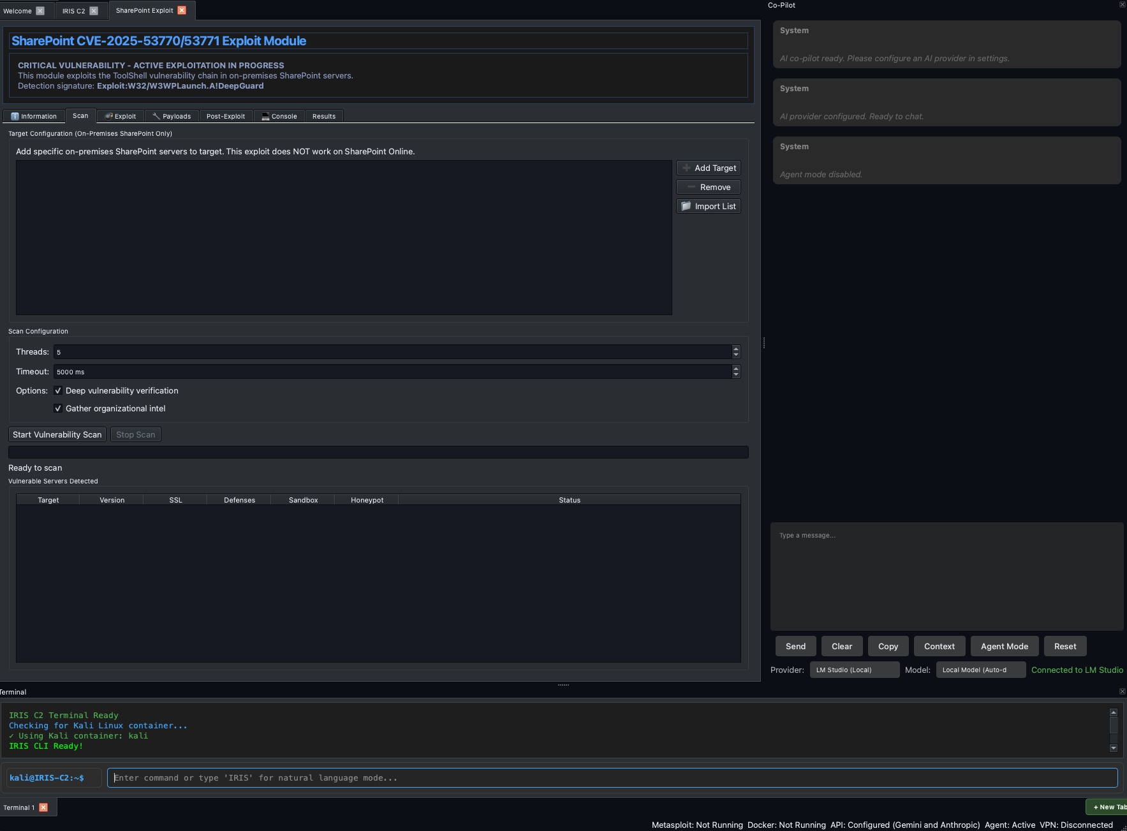This screenshot has width=1127, height=831.
Task: Decrease the Timeout value
Action: click(x=736, y=374)
